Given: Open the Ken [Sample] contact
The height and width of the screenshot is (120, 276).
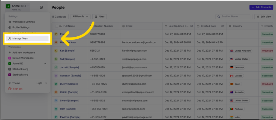Looking at the screenshot, I should [67, 51].
